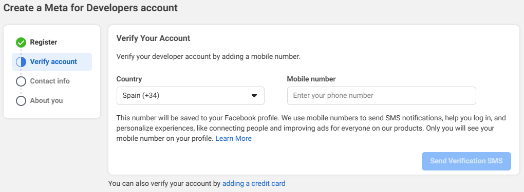Click the Mobile number field label
Viewport: 524px width, 192px height.
(x=311, y=79)
